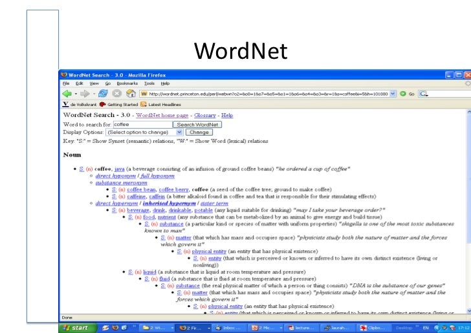
Task: Click the caffeine link
Action: pos(137,197)
